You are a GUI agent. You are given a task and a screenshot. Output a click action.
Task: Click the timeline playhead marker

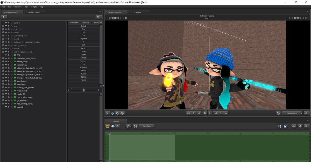tap(110, 133)
